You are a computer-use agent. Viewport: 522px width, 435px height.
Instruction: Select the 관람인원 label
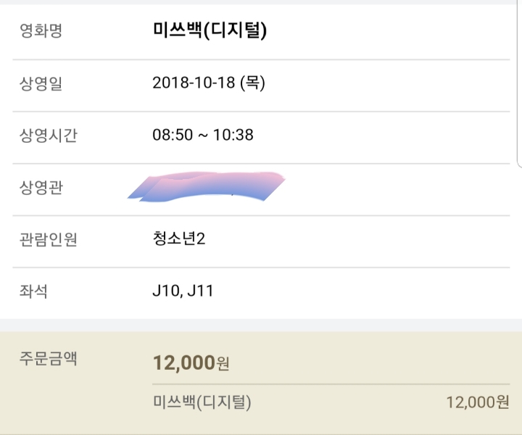49,239
